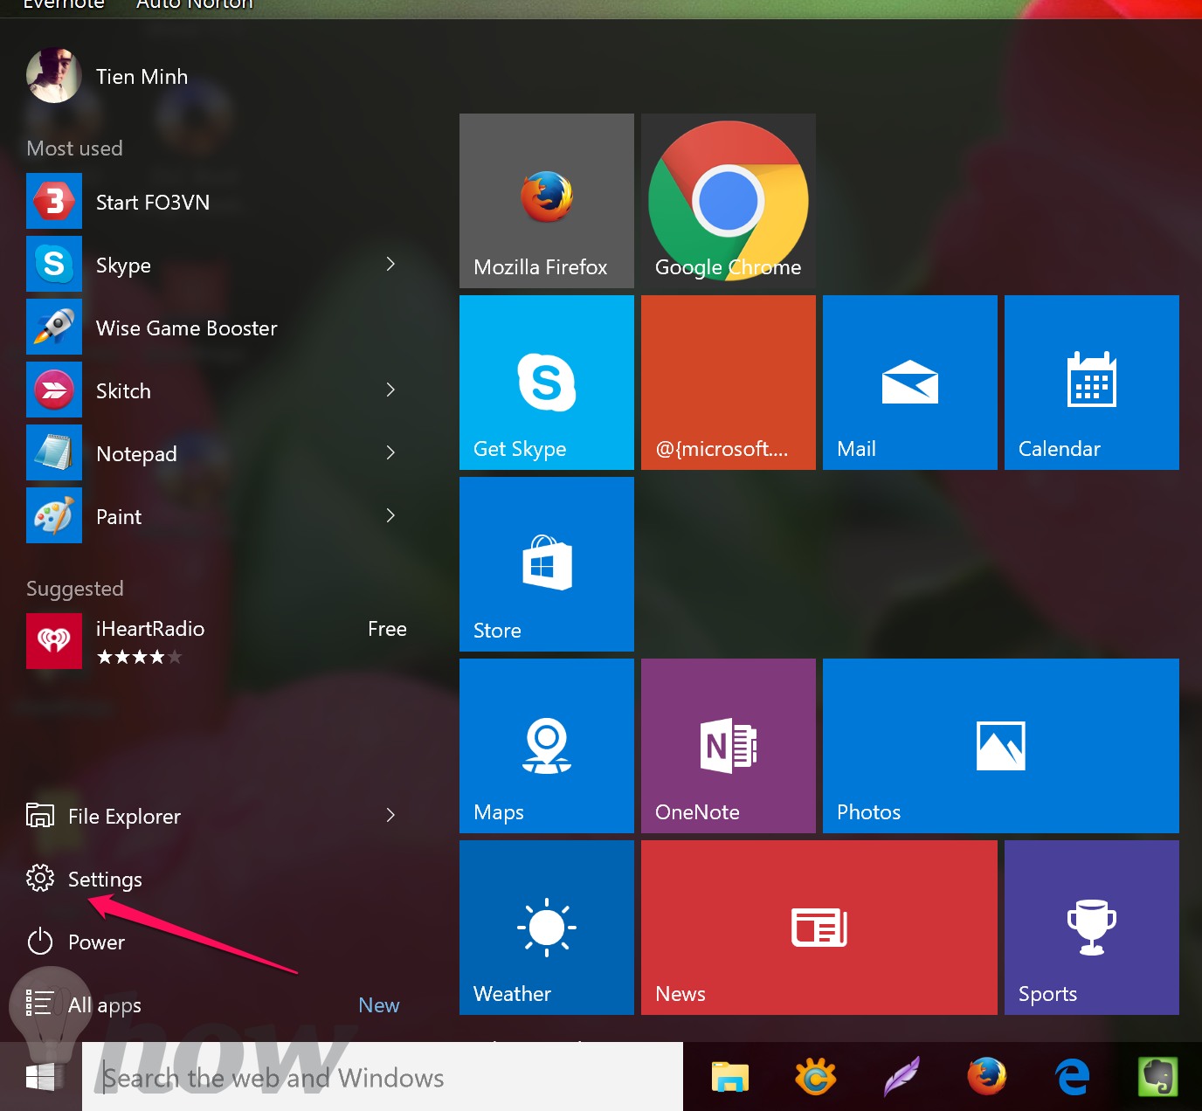Click the Paint app icon
1202x1111 pixels.
pyautogui.click(x=54, y=515)
